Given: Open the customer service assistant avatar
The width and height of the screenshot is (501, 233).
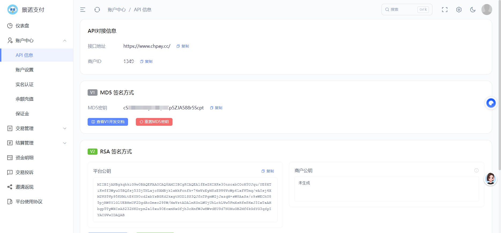Looking at the screenshot, I should 491,179.
